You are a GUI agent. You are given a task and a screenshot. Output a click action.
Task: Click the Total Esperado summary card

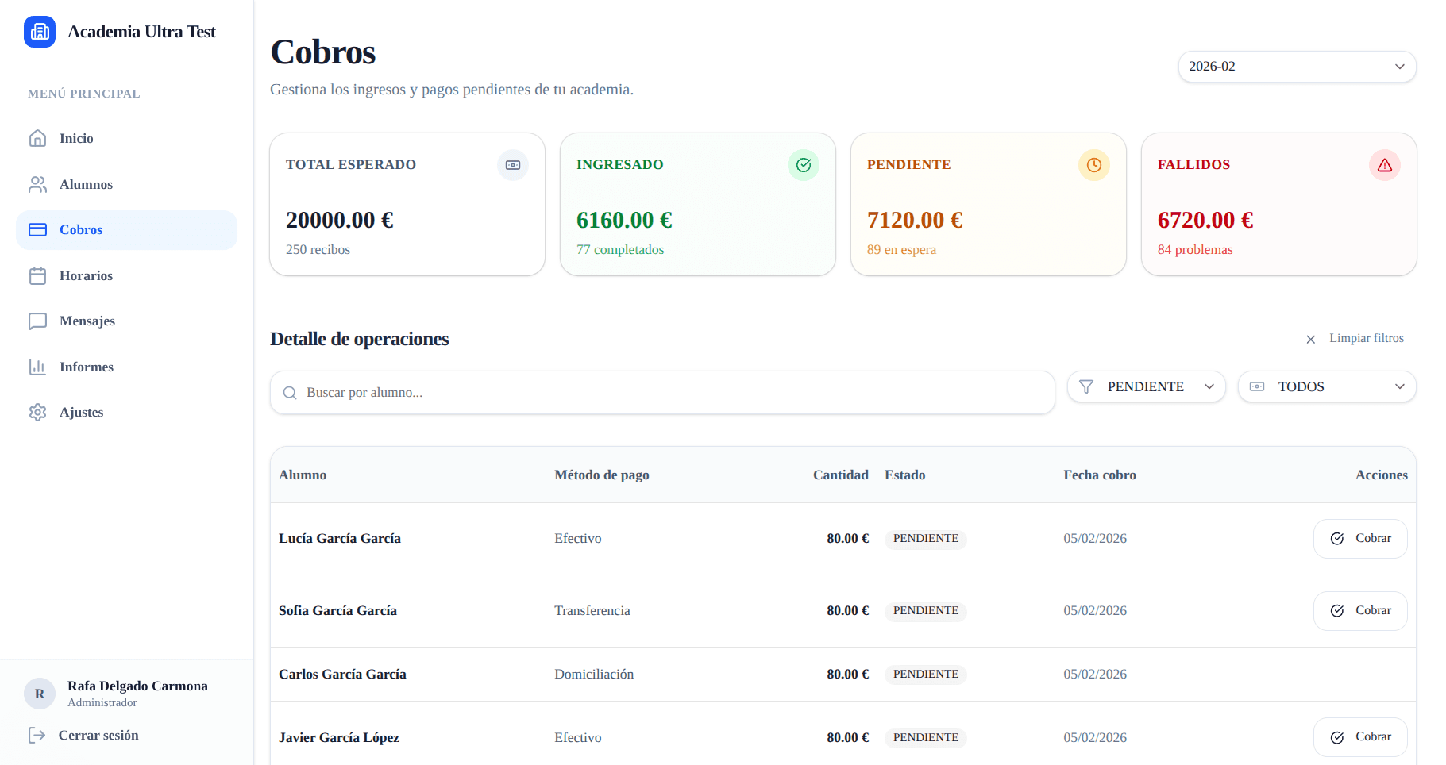point(407,205)
